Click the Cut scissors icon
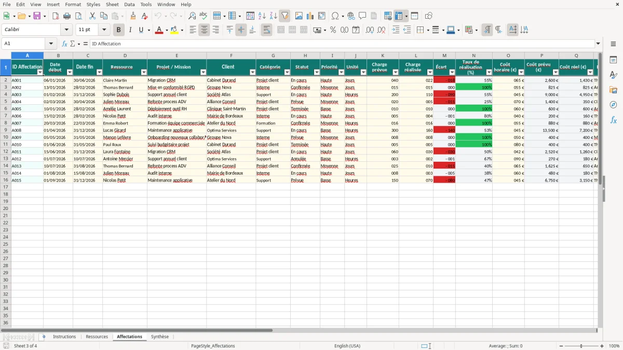The width and height of the screenshot is (623, 350). coord(92,16)
